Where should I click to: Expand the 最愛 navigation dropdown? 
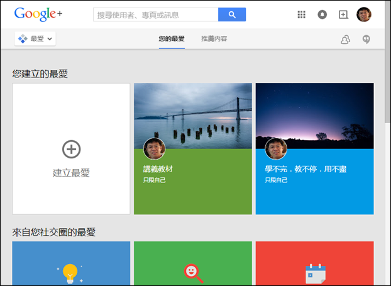[35, 38]
